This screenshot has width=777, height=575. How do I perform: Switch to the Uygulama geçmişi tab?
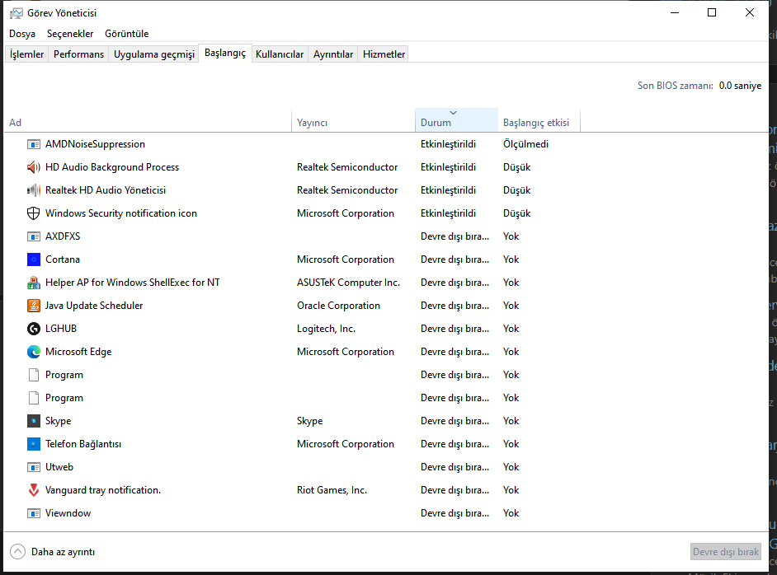point(154,54)
